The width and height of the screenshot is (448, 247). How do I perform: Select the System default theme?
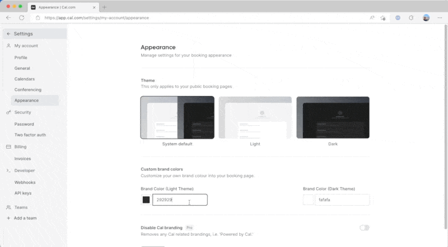click(x=177, y=117)
